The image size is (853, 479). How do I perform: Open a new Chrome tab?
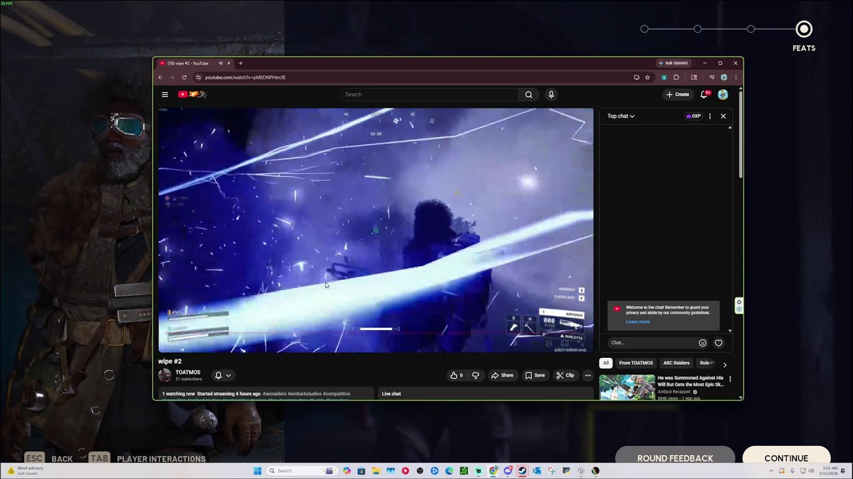point(241,63)
